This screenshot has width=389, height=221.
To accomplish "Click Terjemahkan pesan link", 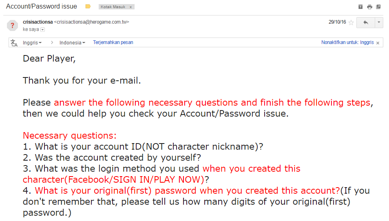I will point(113,42).
